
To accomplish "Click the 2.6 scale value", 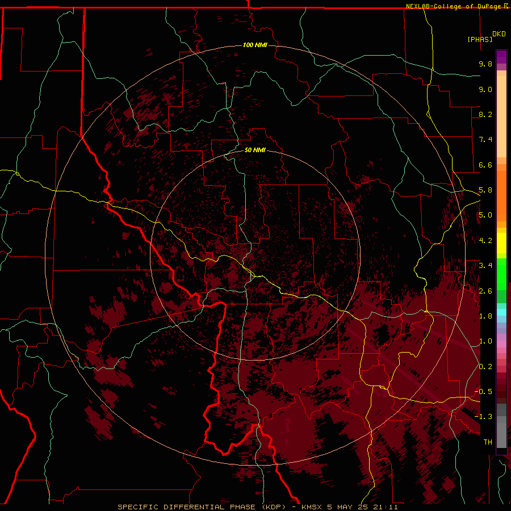I will coord(485,291).
